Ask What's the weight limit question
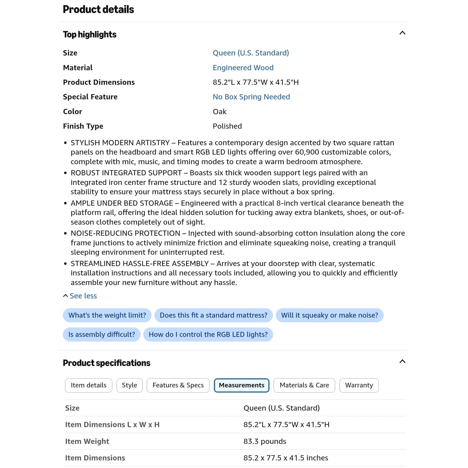468x468 pixels. pyautogui.click(x=107, y=315)
